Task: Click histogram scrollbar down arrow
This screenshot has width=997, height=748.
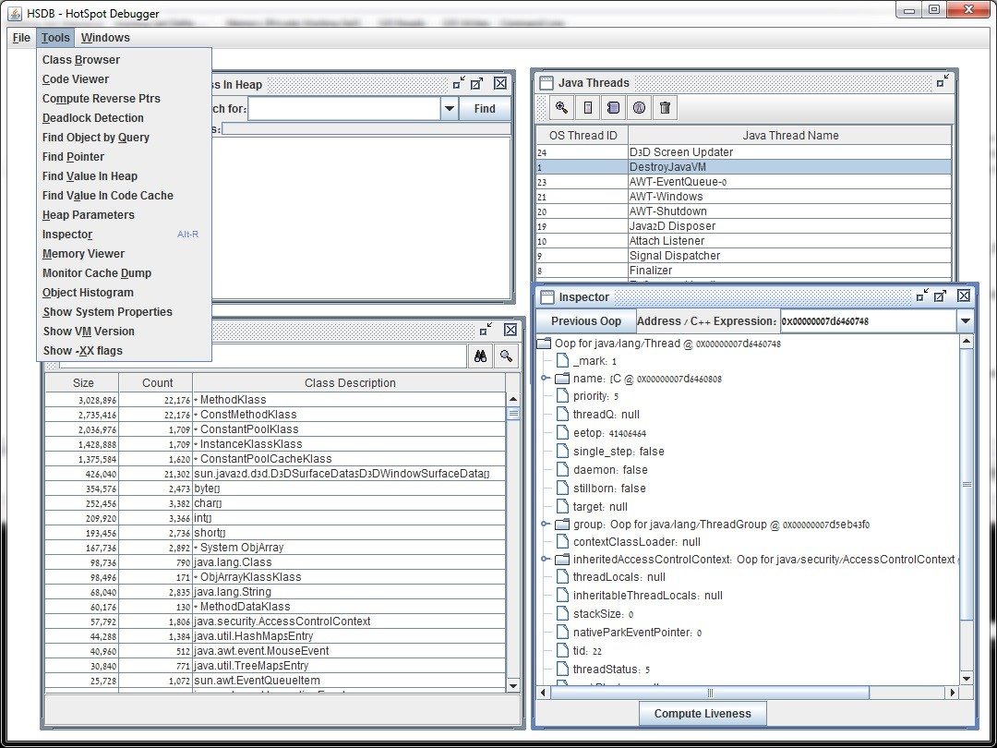Action: point(514,685)
